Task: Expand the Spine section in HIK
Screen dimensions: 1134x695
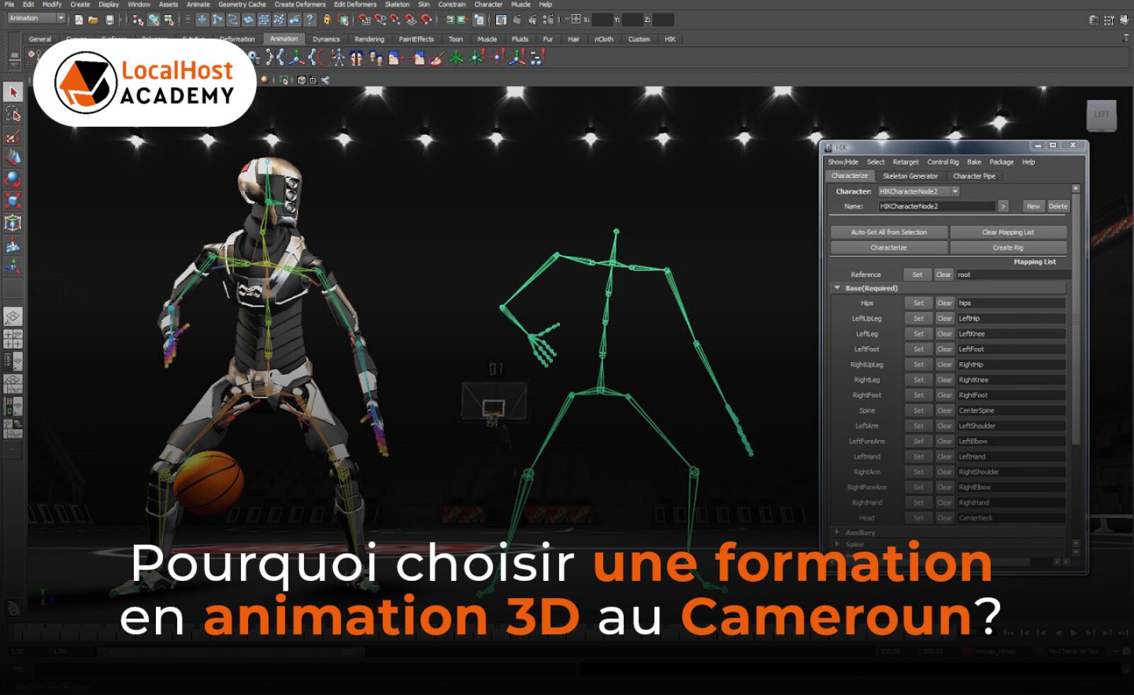Action: [837, 544]
